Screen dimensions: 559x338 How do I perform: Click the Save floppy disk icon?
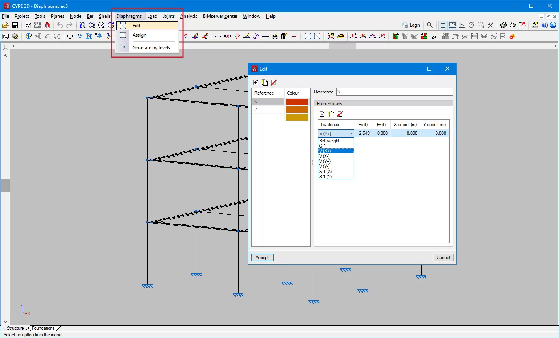click(x=15, y=26)
